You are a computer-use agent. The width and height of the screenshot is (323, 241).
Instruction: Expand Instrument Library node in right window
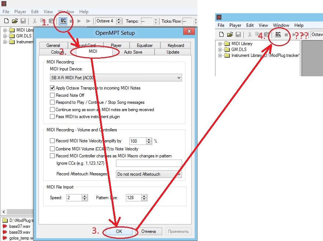coord(220,55)
